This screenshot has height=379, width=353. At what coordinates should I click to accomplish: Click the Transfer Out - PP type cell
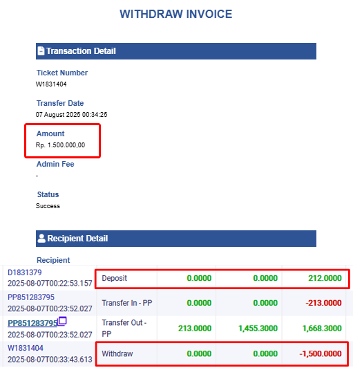[x=126, y=329]
